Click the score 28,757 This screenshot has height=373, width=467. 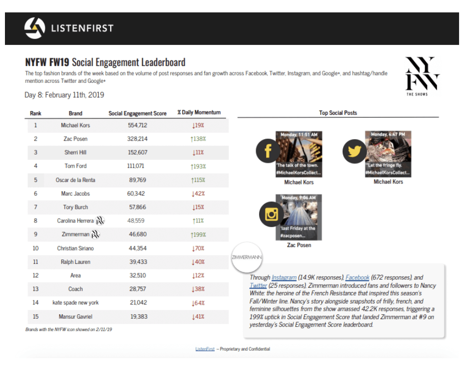[138, 289]
